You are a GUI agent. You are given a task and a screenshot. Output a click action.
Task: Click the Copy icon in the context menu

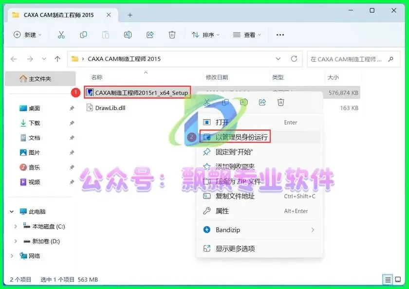225,102
